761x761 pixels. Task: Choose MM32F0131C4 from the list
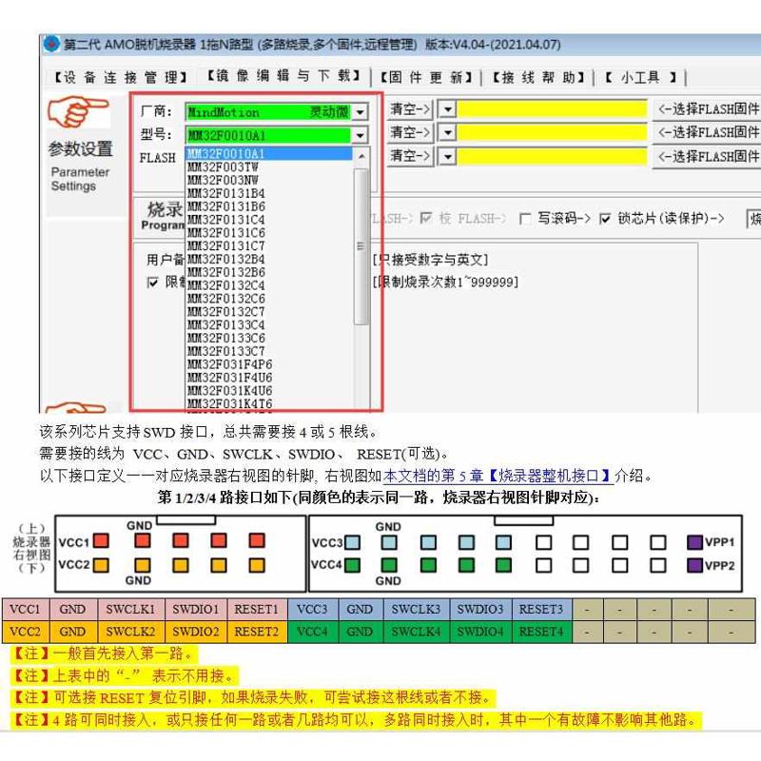(269, 220)
